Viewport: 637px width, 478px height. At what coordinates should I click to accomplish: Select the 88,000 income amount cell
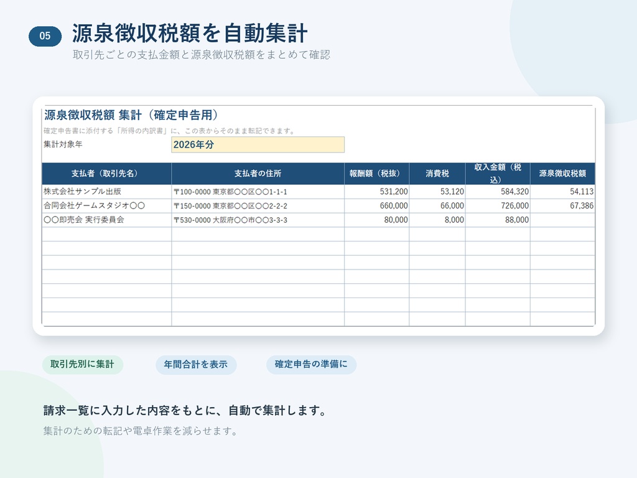498,220
